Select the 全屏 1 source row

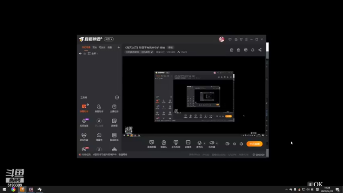click(99, 53)
